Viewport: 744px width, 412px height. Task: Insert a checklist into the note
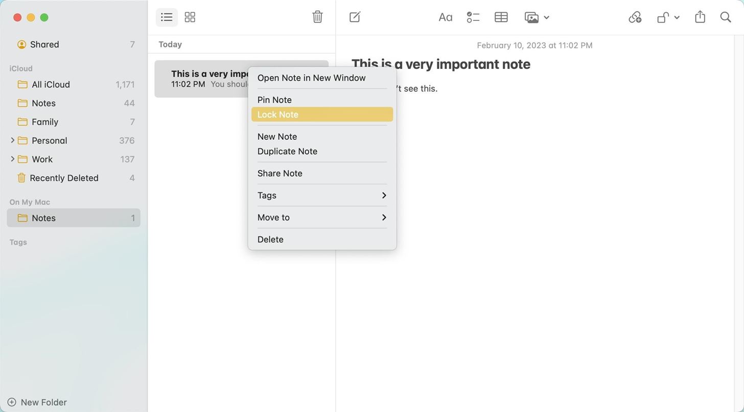coord(473,17)
